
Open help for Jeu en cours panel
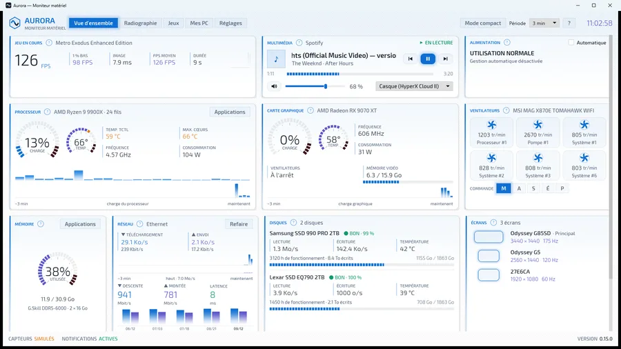[x=49, y=43]
